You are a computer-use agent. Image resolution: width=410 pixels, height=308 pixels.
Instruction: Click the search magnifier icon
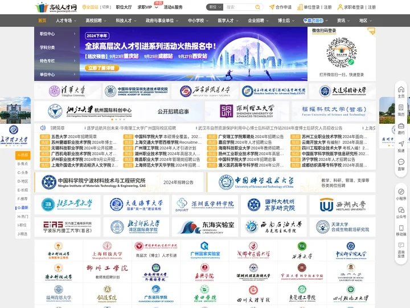257,7
